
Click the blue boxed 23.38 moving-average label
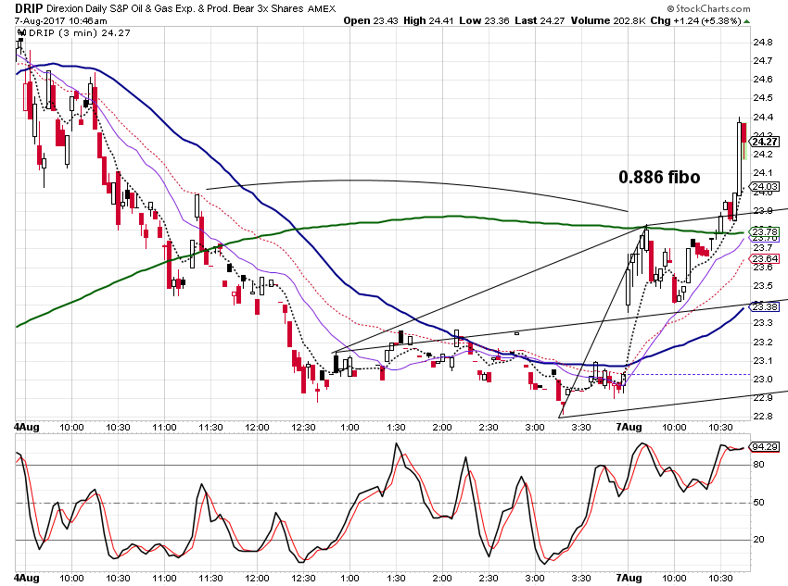pos(766,306)
